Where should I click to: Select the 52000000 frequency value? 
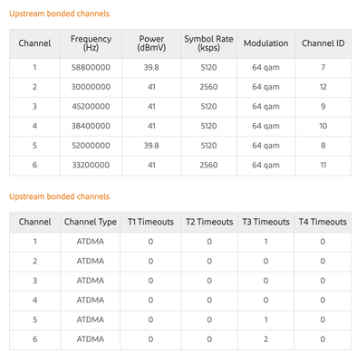tap(91, 146)
